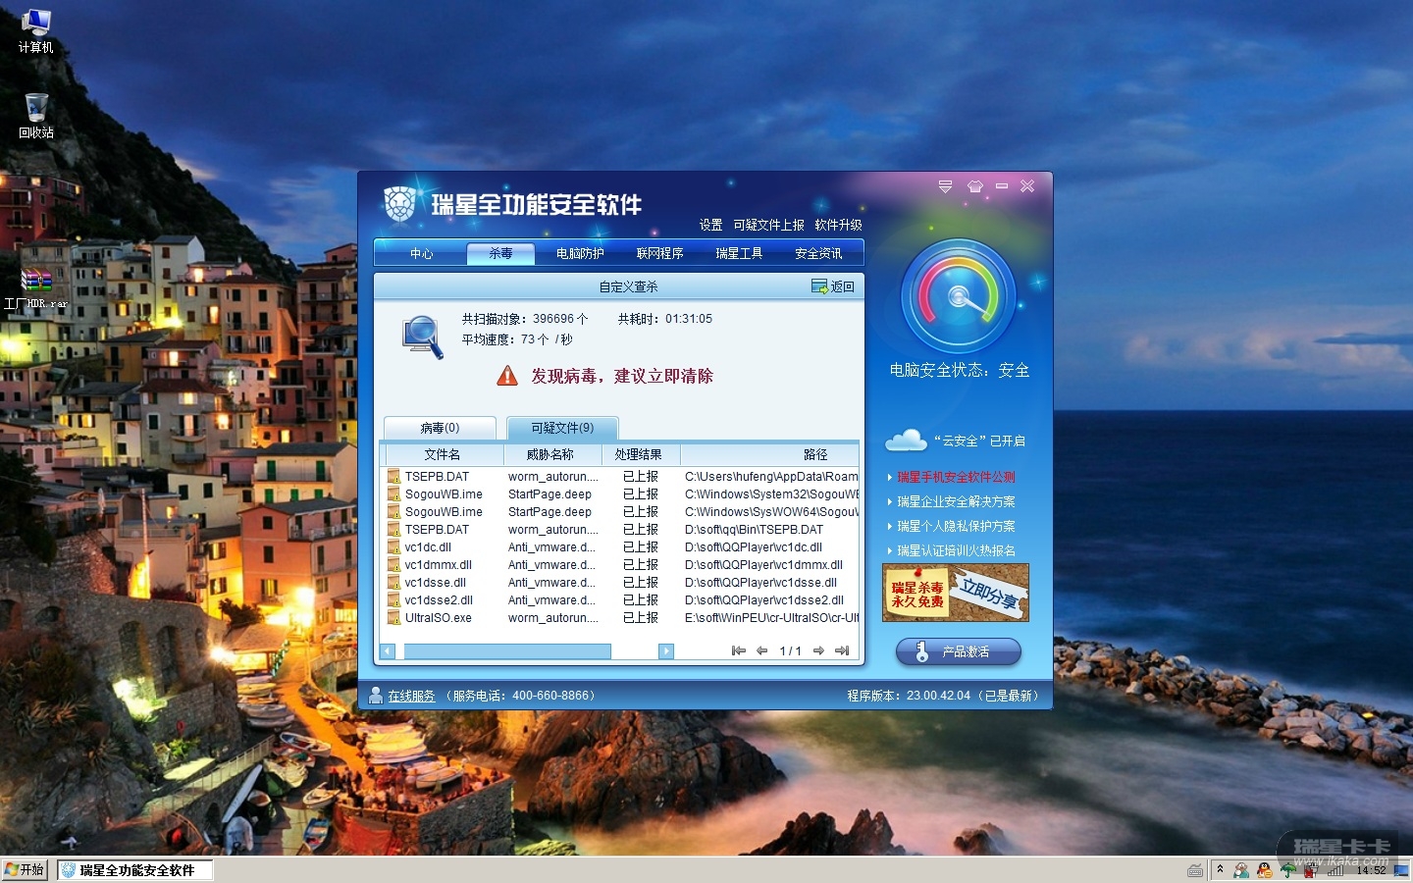Click the 产品激活 activation button
Image resolution: width=1413 pixels, height=883 pixels.
958,651
